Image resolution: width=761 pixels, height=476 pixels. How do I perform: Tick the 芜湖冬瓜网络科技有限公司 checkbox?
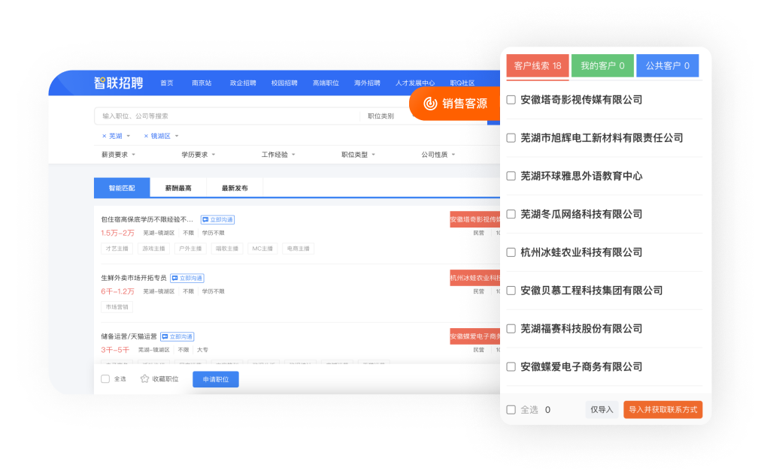[x=511, y=214]
